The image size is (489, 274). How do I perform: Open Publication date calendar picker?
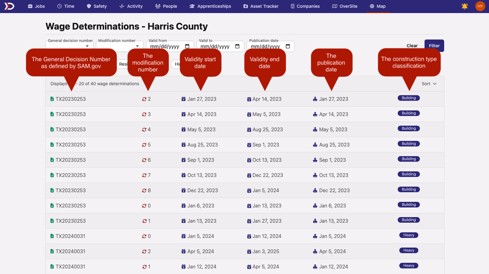coord(288,46)
